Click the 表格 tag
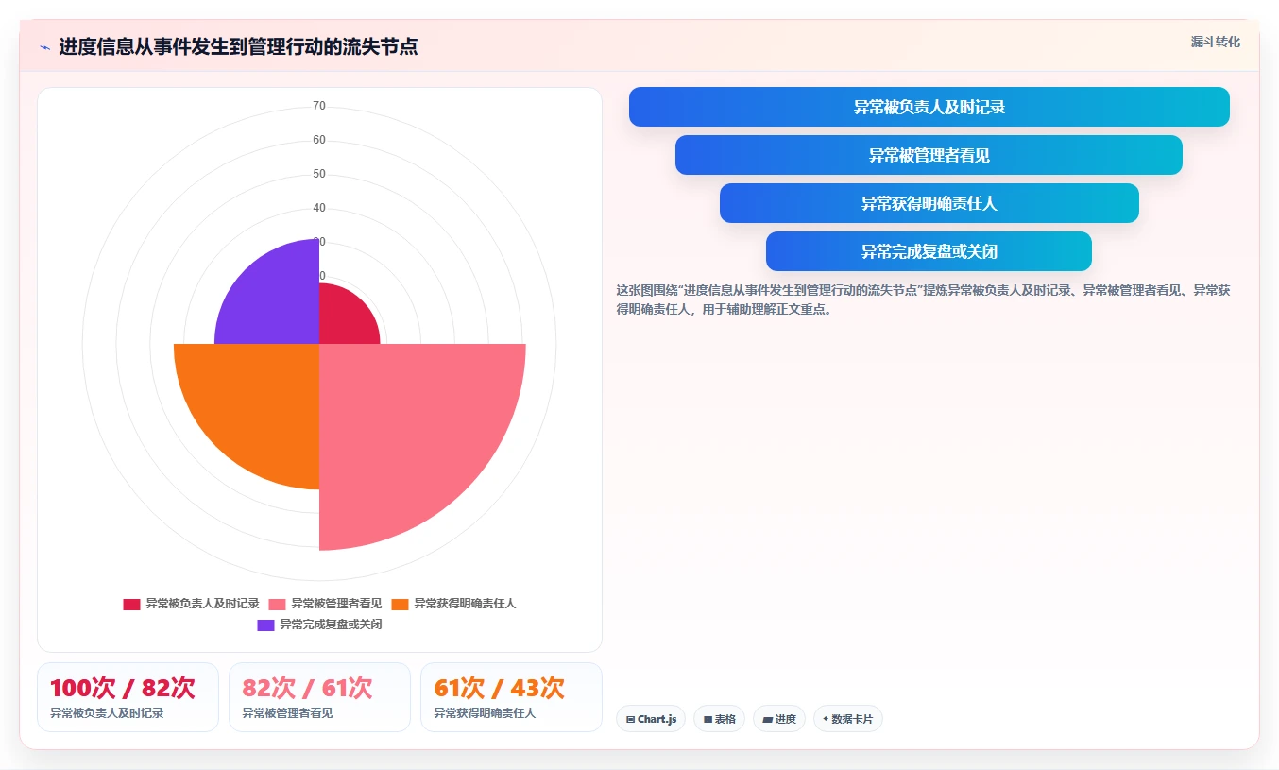Viewport: 1279px width, 770px height. [719, 719]
